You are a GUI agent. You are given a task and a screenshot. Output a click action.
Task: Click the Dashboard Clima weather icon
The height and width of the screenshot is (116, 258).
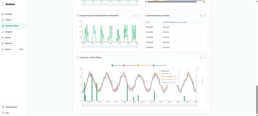tap(3, 26)
